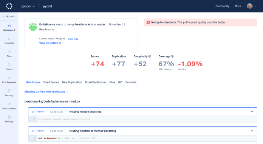263x144 pixels.
Task: Click the +52 Complexity value
Action: click(140, 64)
